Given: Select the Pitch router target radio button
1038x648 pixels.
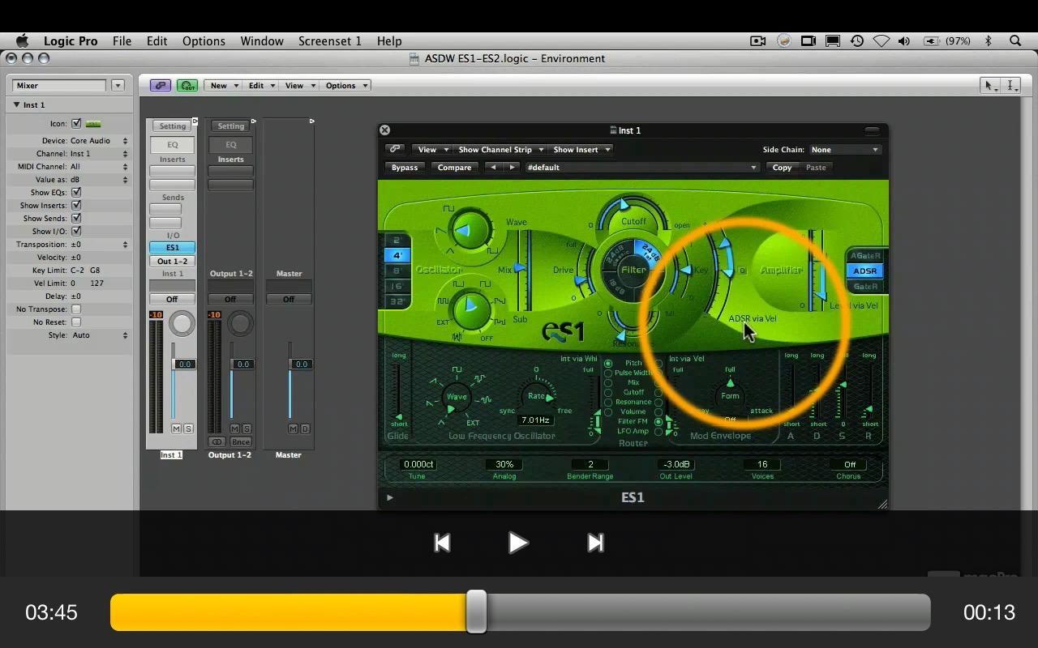Looking at the screenshot, I should (x=608, y=364).
